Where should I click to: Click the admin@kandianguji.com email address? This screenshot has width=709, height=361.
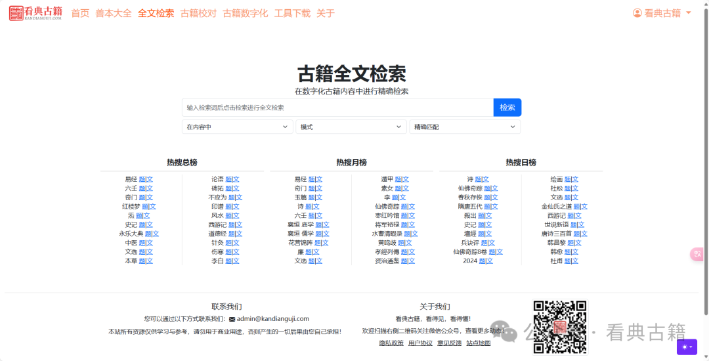tap(273, 318)
